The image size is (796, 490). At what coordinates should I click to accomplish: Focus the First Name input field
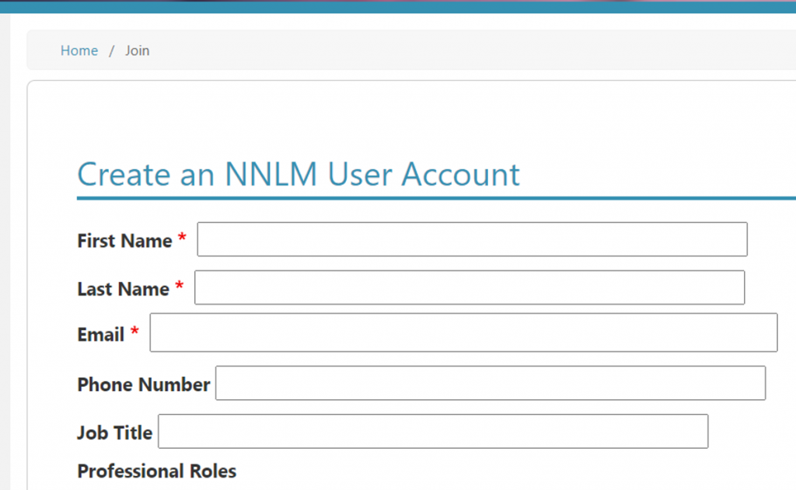pyautogui.click(x=472, y=239)
